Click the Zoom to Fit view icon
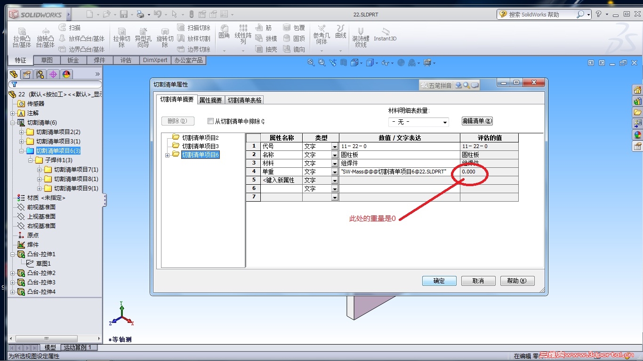Screen dimensions: 643x361 point(311,63)
